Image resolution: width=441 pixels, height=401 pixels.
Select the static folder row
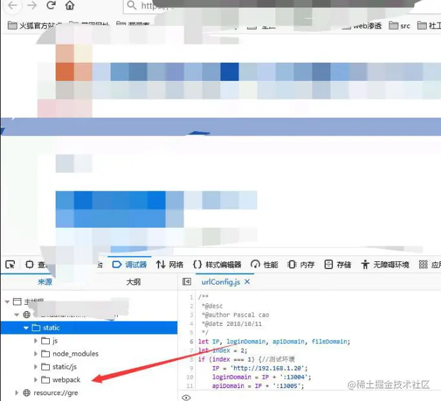pos(89,328)
